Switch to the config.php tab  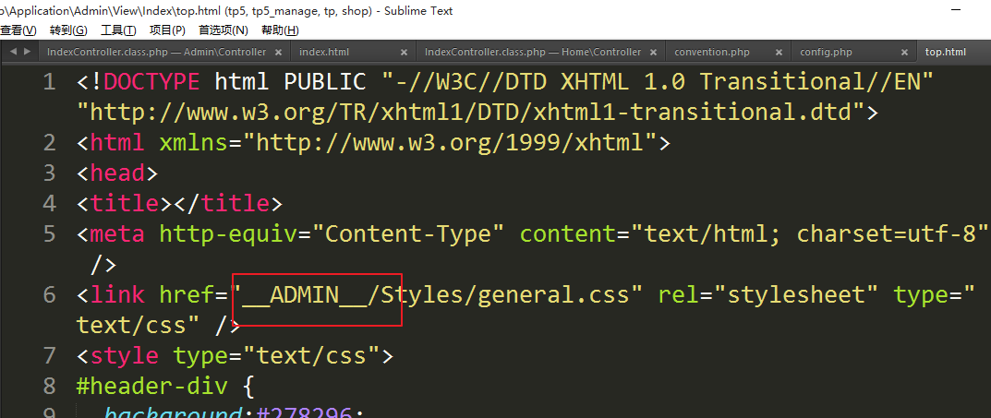click(x=826, y=53)
